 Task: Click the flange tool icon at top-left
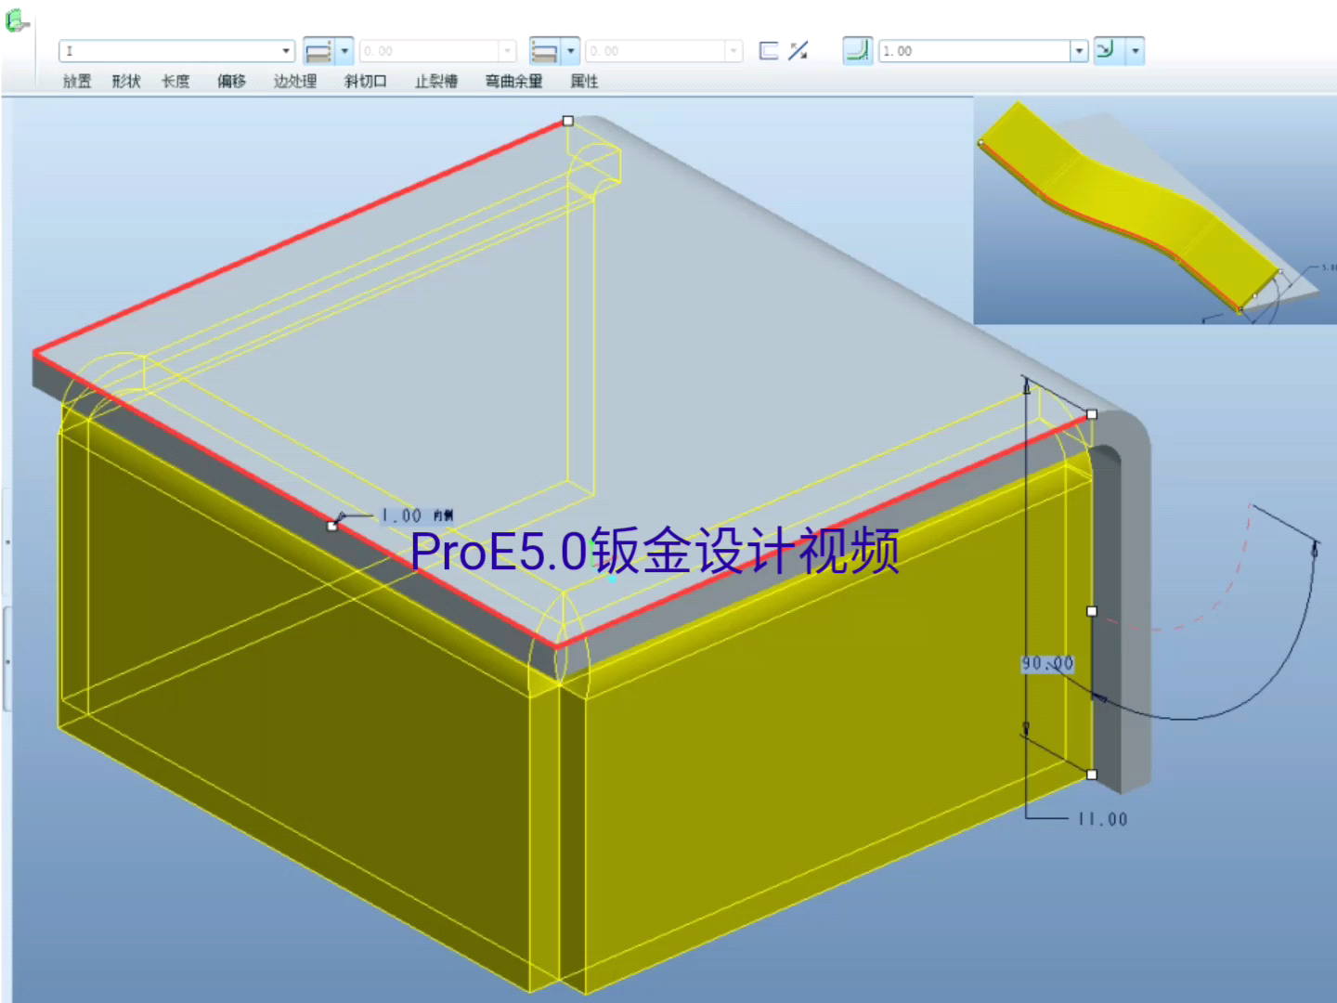[x=17, y=20]
